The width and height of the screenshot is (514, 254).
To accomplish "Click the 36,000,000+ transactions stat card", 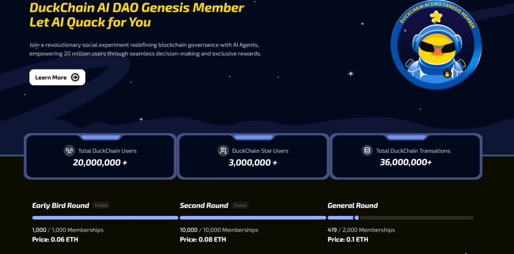I will pyautogui.click(x=406, y=156).
